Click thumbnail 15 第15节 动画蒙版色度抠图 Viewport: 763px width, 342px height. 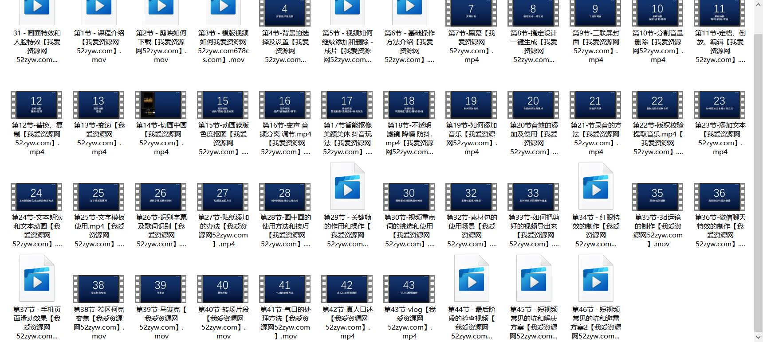point(223,105)
